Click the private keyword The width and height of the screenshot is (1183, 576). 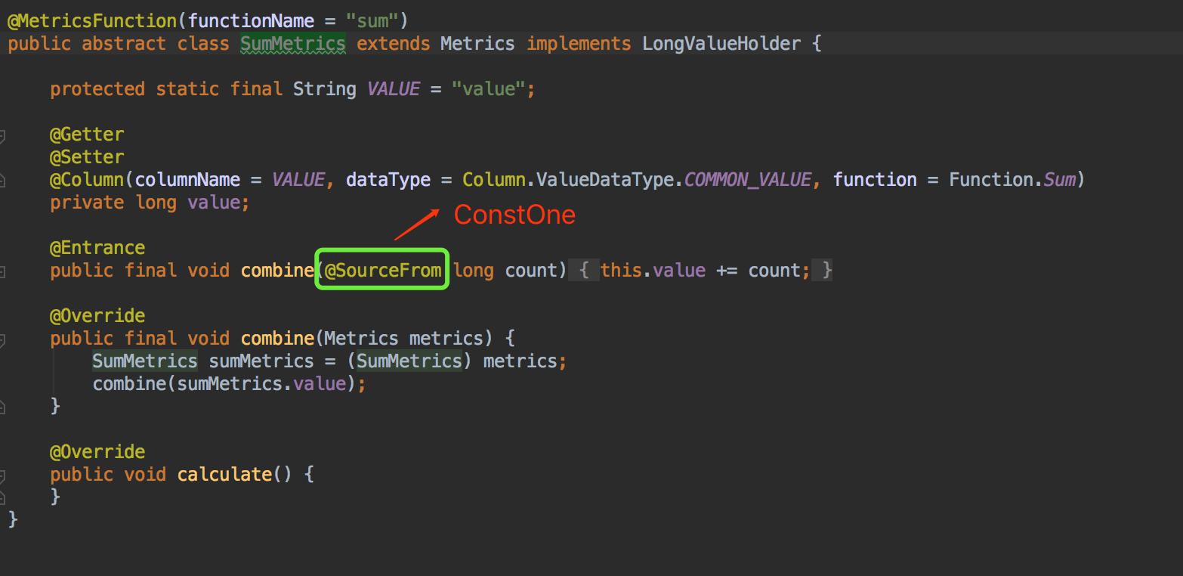tap(87, 202)
